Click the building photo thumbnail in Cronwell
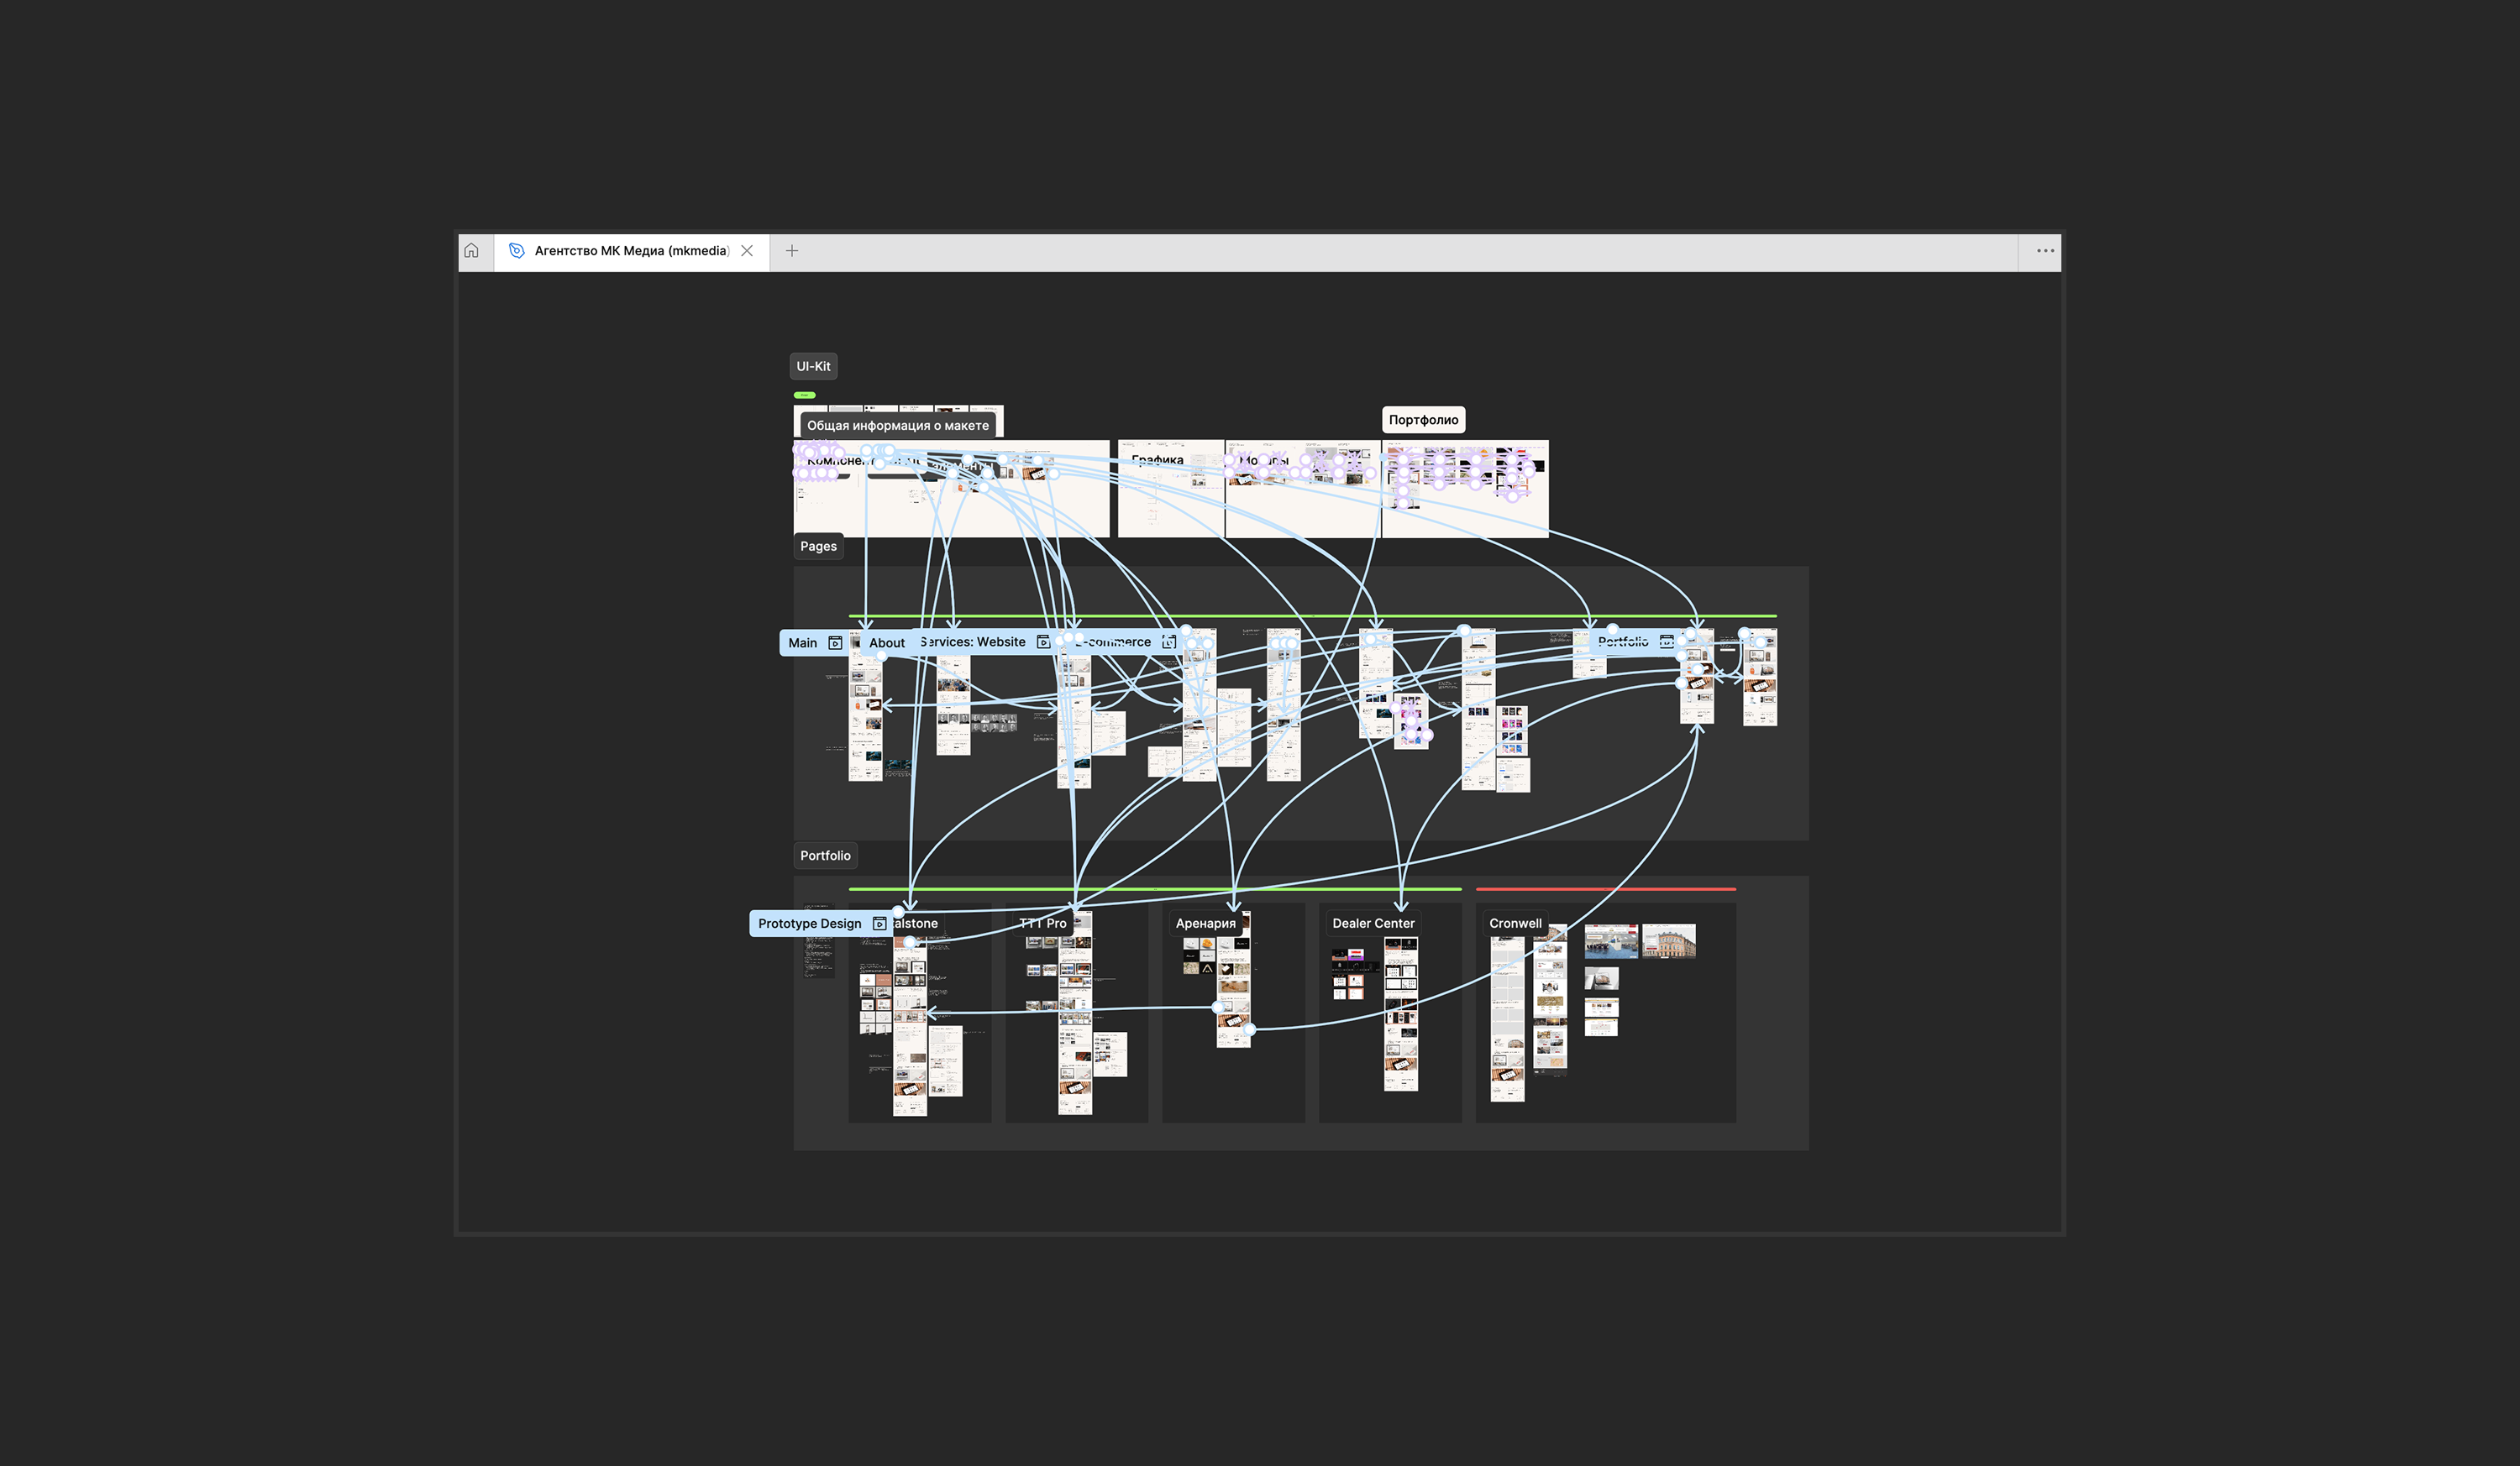Screen dimensions: 2520x1466 tap(1668, 941)
